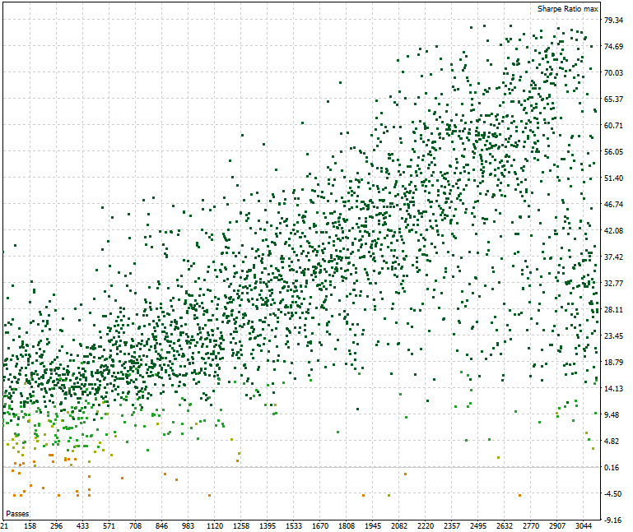Click the 1808 x-axis value

click(347, 526)
